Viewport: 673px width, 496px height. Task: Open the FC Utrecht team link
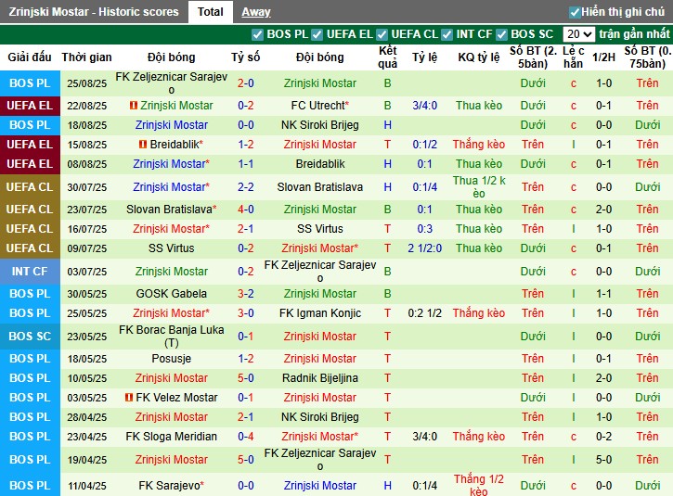[x=318, y=106]
